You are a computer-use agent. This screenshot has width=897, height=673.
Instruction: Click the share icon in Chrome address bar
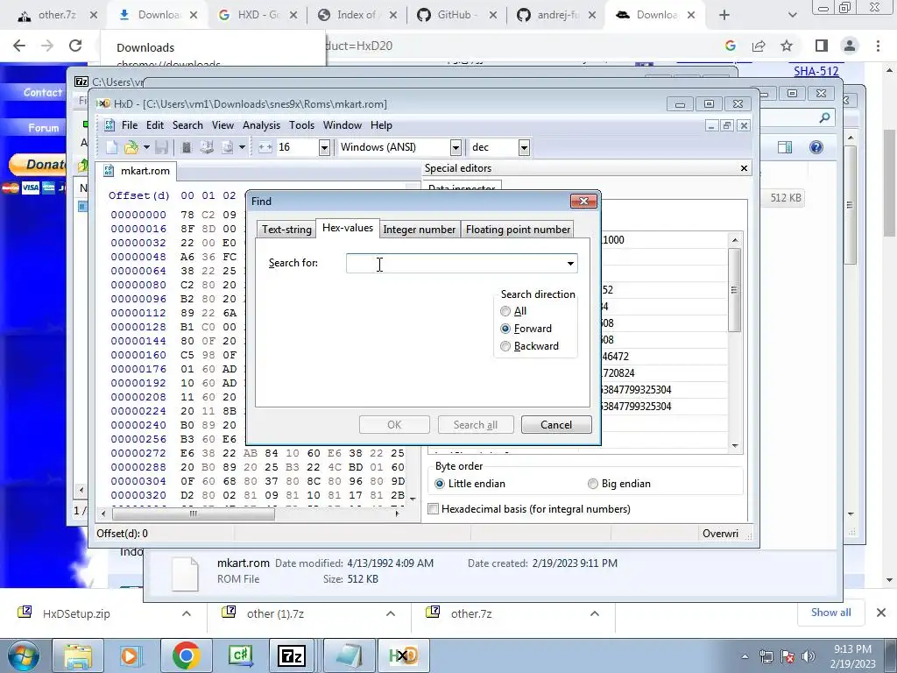click(759, 46)
